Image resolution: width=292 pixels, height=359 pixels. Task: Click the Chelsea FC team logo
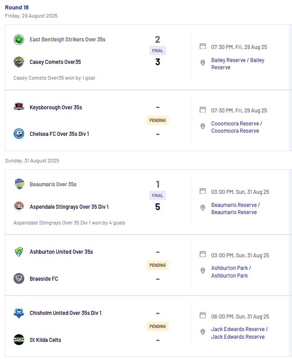coord(19,134)
